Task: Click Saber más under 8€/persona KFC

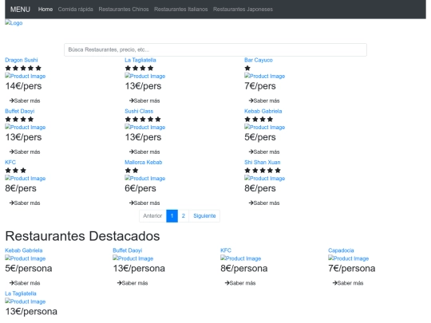Action: (240, 283)
